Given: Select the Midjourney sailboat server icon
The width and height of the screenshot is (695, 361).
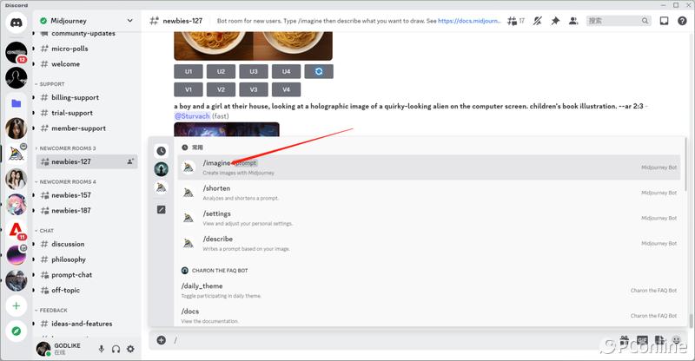Looking at the screenshot, I should (17, 154).
